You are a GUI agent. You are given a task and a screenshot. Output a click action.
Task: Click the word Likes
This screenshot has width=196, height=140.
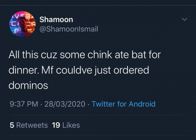tap(71, 125)
